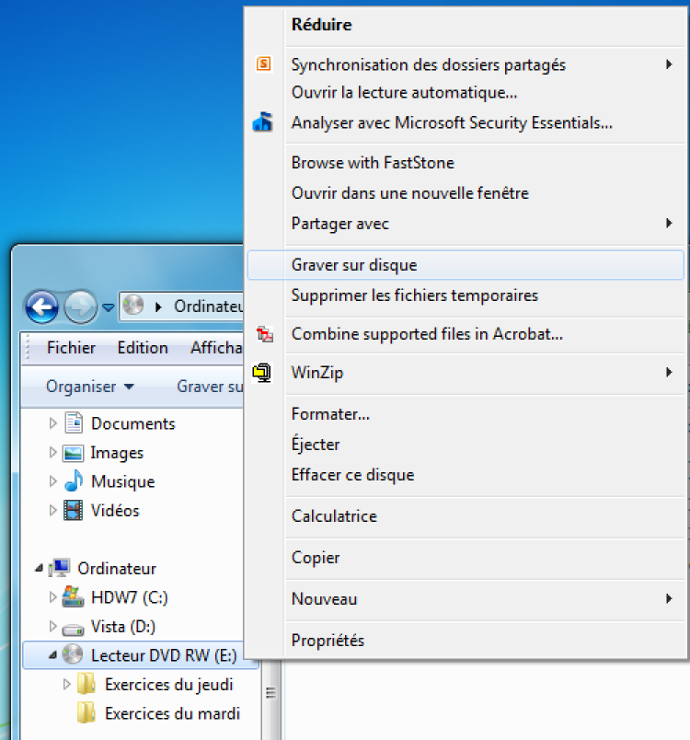690x740 pixels.
Task: Select the Musique library icon
Action: 74,481
